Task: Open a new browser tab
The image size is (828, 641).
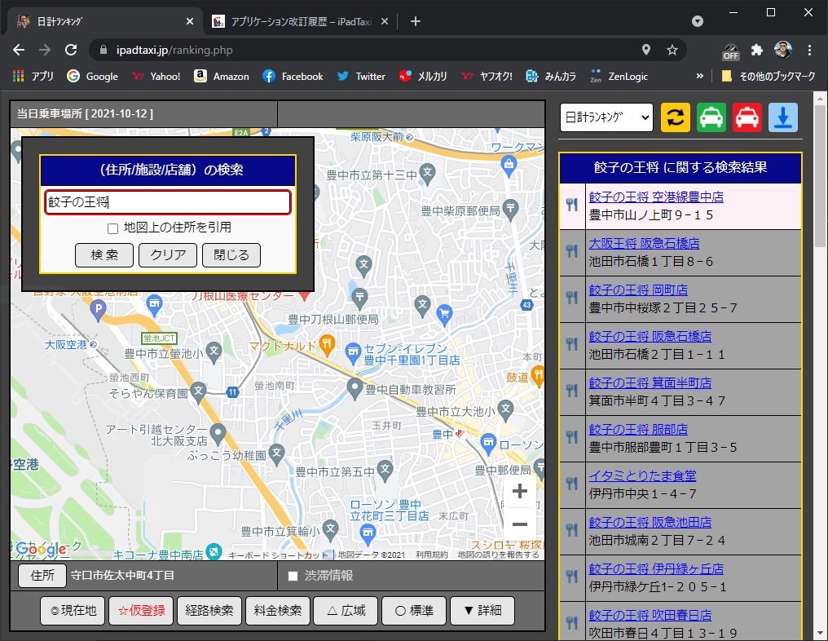Action: click(x=416, y=21)
